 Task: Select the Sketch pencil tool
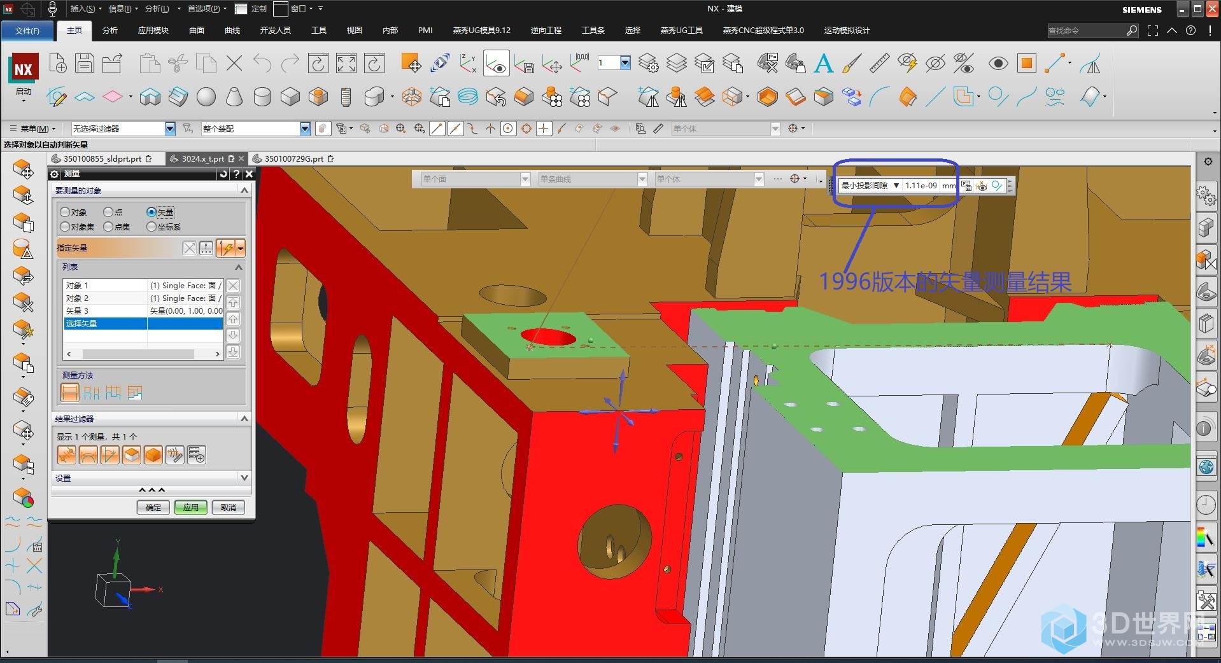tap(57, 97)
